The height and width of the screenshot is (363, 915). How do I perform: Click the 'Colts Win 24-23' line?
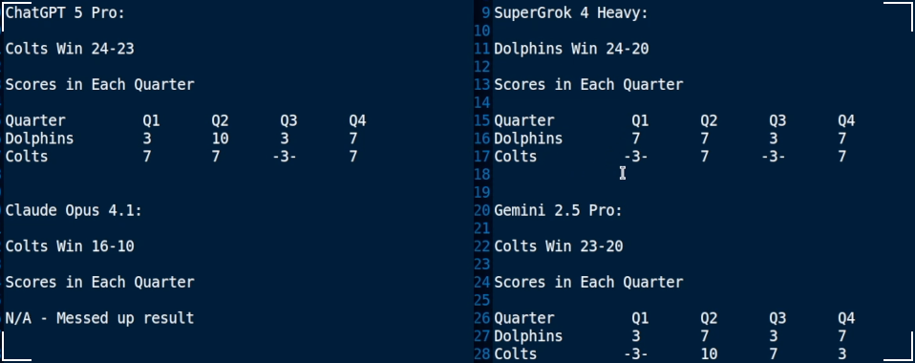pos(70,49)
